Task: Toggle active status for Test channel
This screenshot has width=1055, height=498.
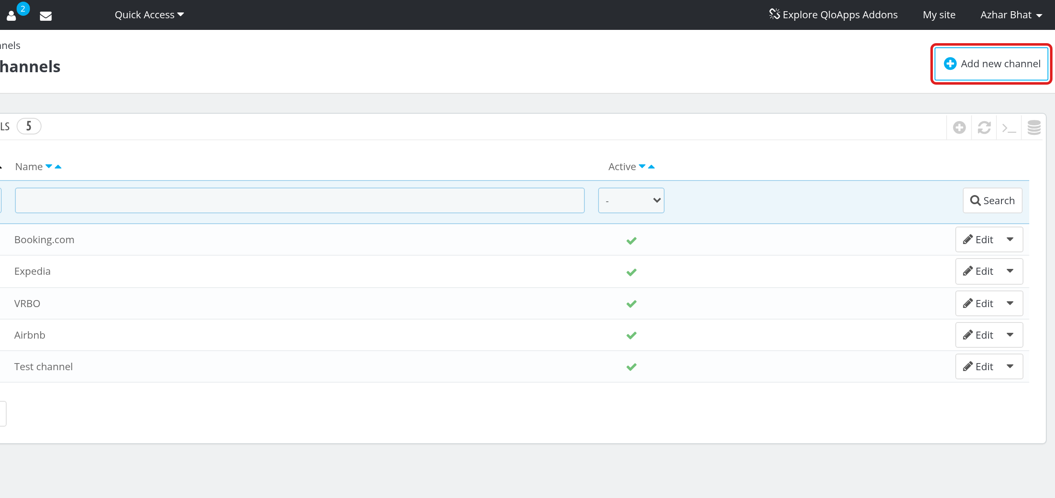Action: coord(631,367)
